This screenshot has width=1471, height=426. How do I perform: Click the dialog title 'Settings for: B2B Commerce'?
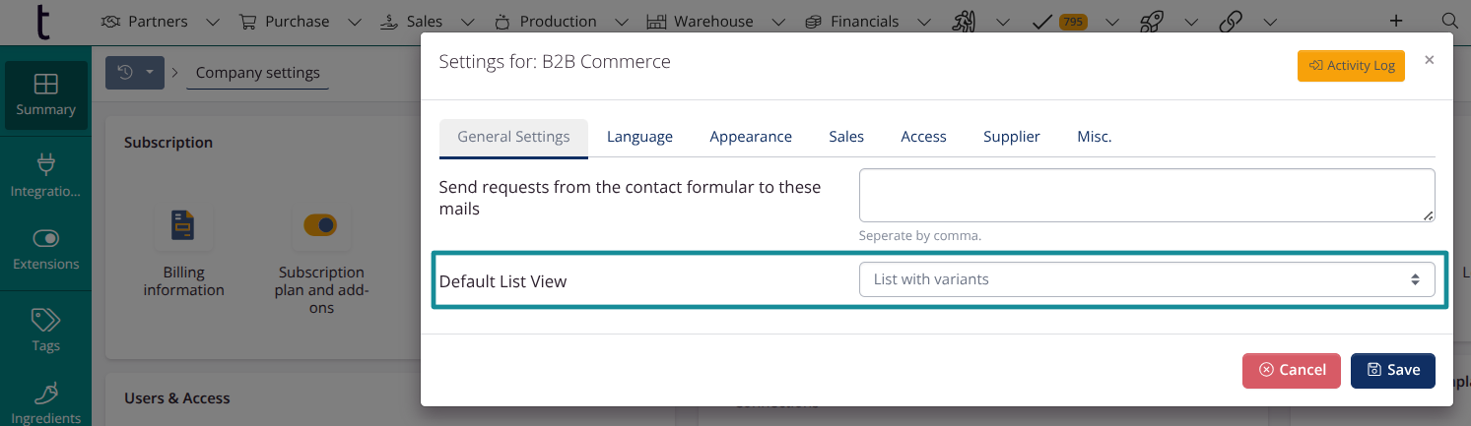click(555, 62)
